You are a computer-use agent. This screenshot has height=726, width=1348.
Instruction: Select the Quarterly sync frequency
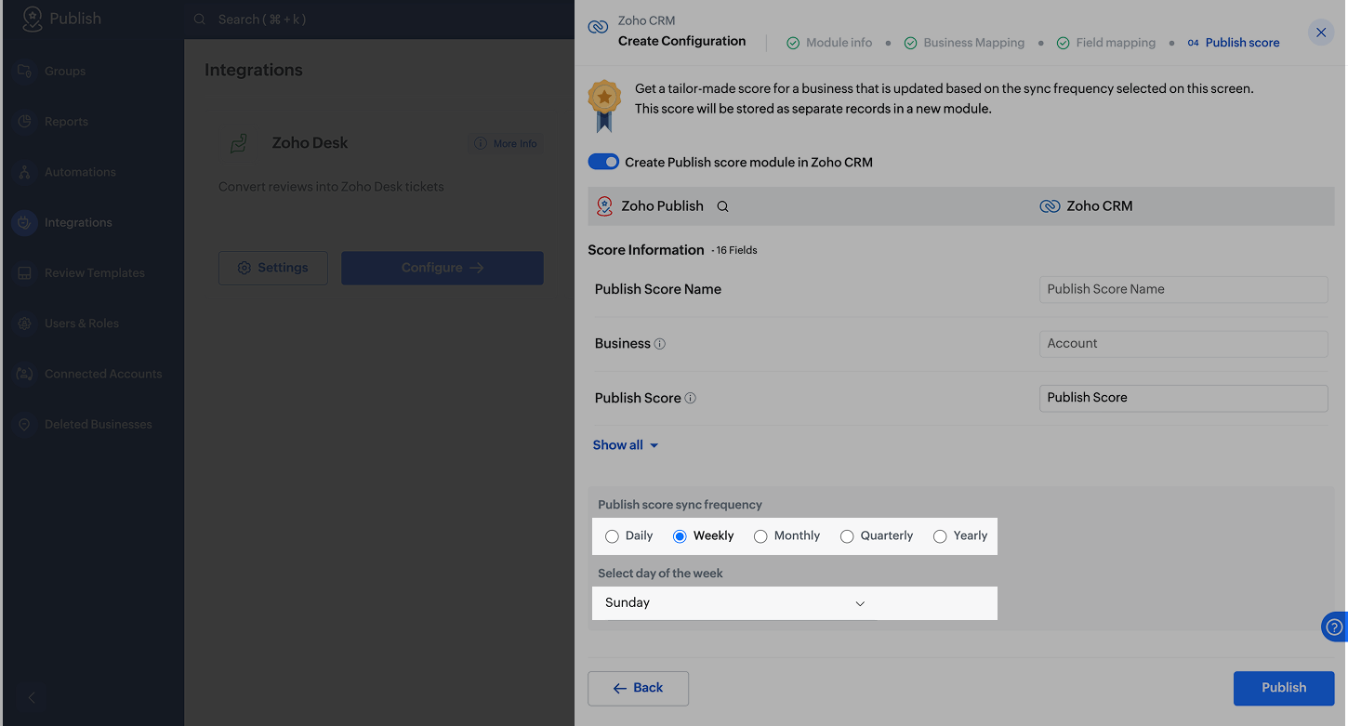[x=847, y=536]
